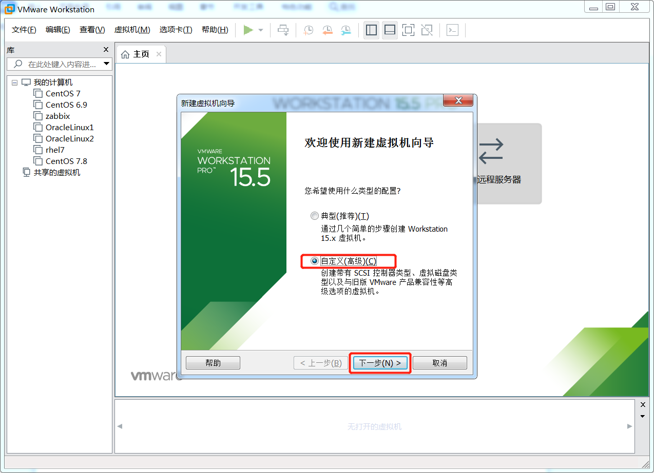Close the 主页 tab

159,54
